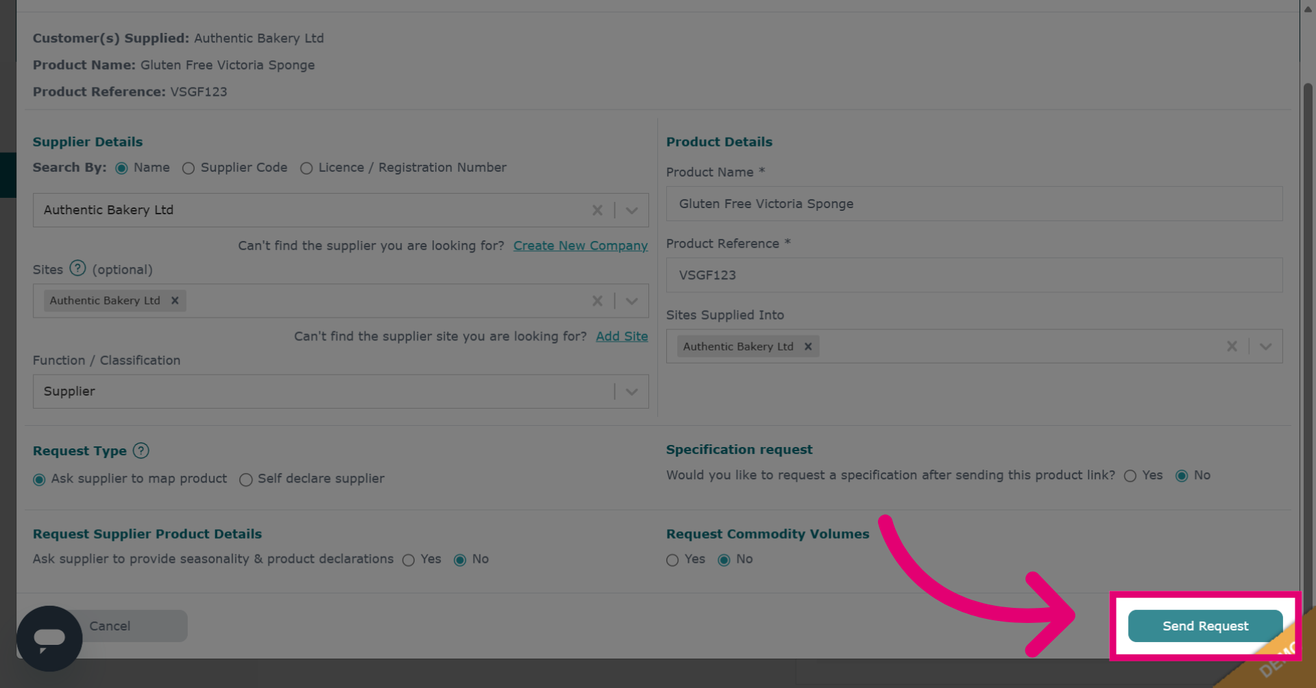Select Yes for Request Commodity Volumes
This screenshot has width=1316, height=688.
pyautogui.click(x=672, y=560)
